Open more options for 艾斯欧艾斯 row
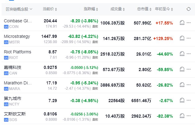This screenshot has width=195, height=126. click(189, 116)
